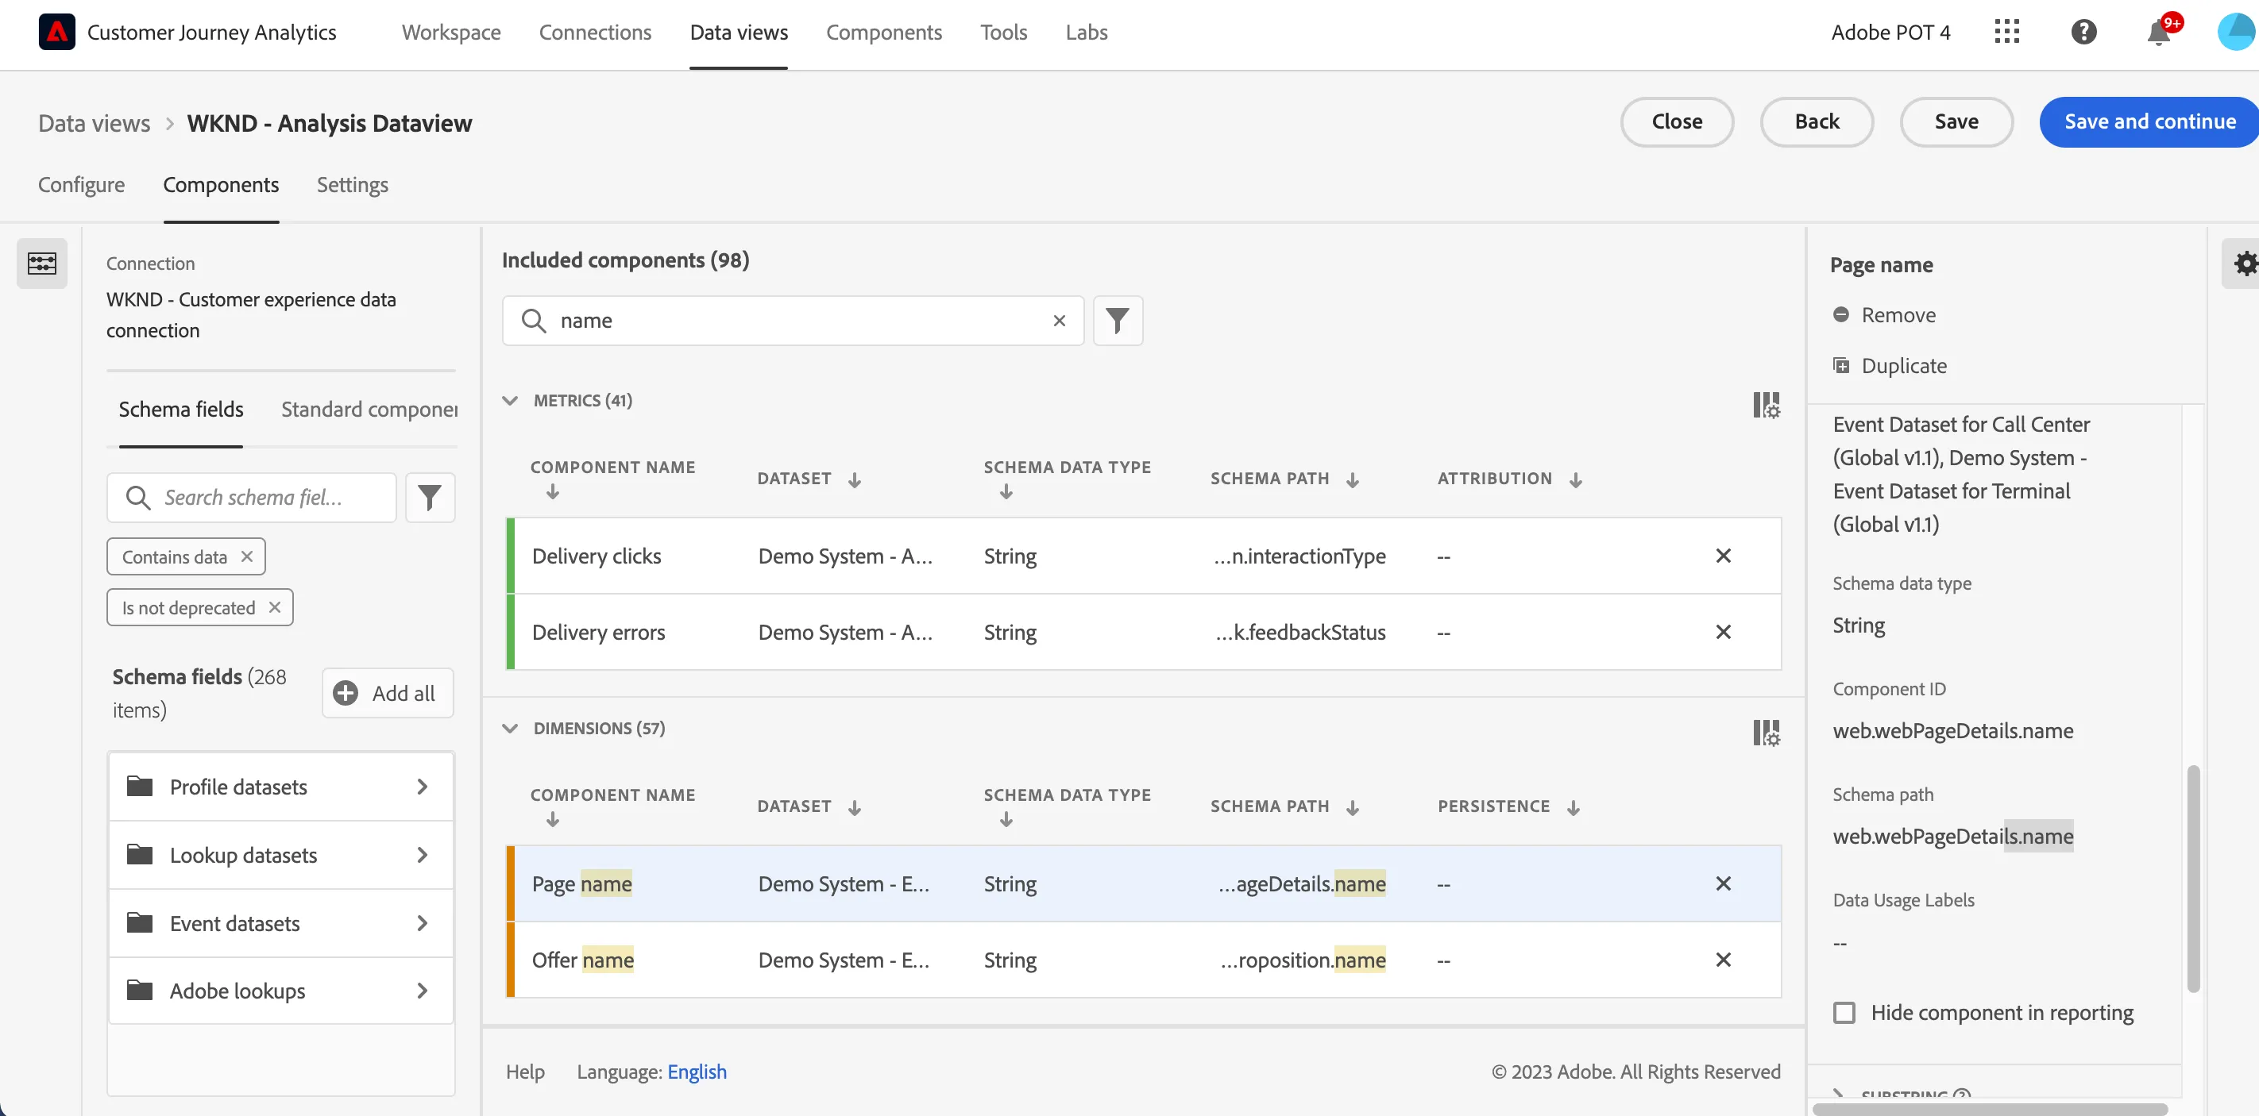The height and width of the screenshot is (1116, 2259).
Task: Open the included components filter funnel
Action: 1118,321
